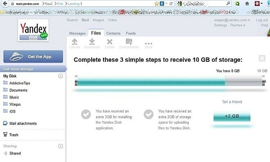
Task: Open the Video service link
Action: (112, 20)
